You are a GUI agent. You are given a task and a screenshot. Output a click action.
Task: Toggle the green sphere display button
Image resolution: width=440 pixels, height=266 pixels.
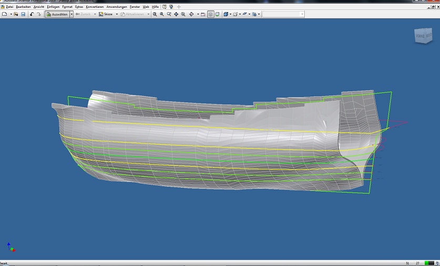pos(217,14)
